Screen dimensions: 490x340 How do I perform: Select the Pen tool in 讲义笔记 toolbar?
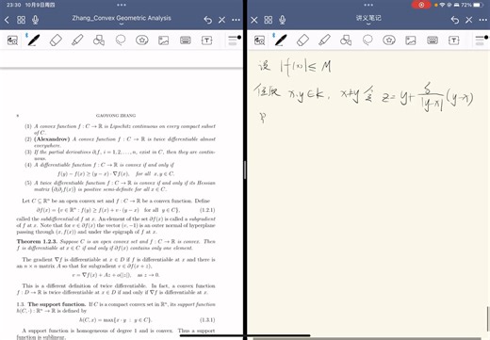[281, 40]
